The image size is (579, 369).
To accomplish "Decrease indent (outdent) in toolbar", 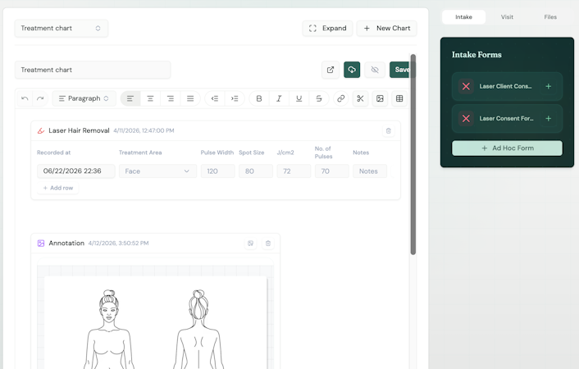I will pos(215,98).
